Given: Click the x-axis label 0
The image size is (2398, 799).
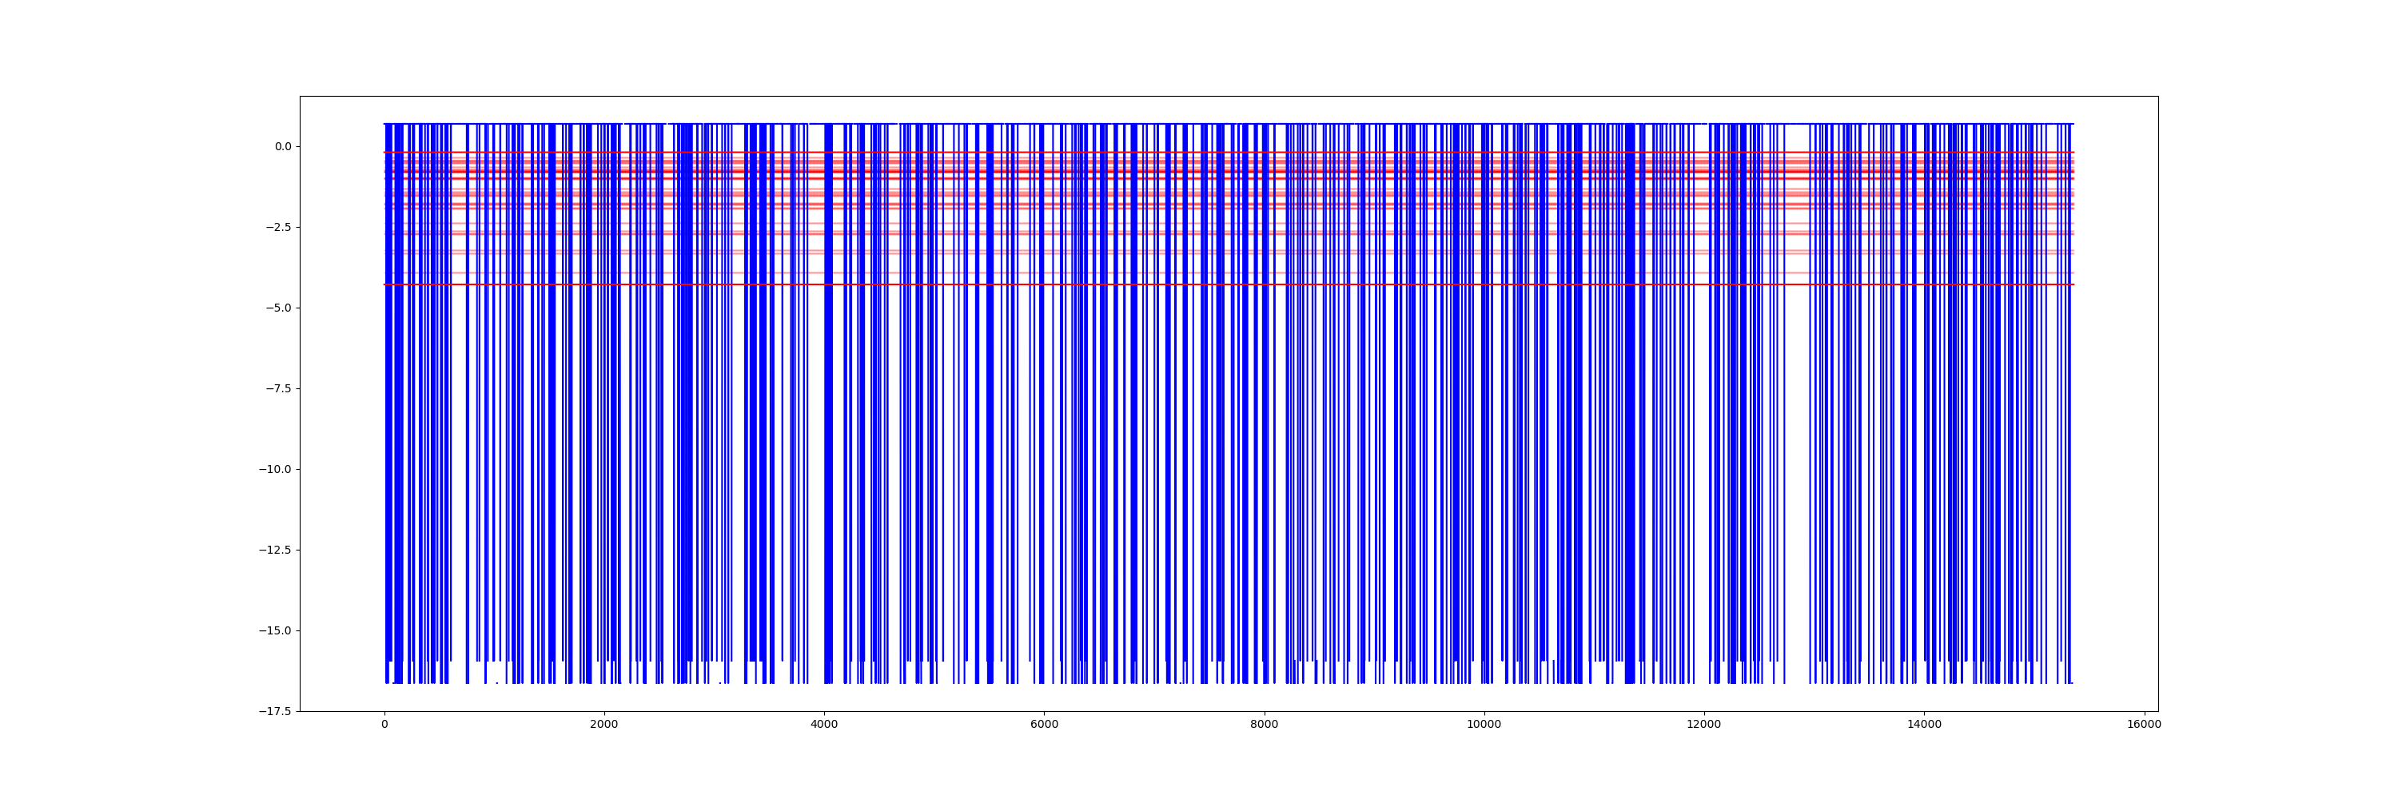Looking at the screenshot, I should (x=384, y=725).
